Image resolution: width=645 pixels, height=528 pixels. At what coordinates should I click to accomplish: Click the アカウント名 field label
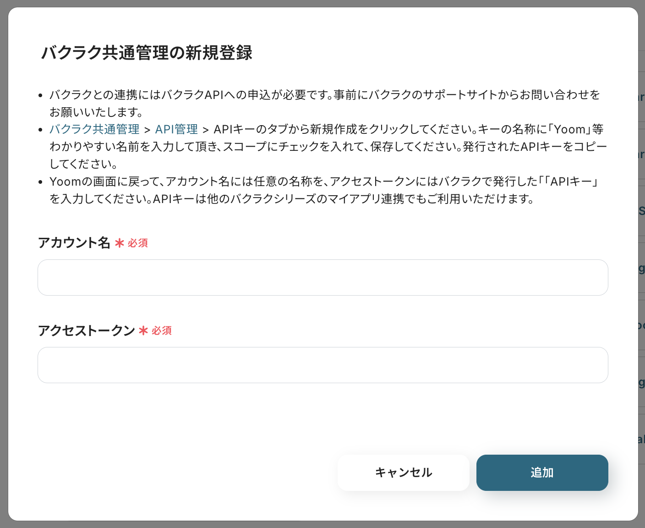(x=74, y=242)
